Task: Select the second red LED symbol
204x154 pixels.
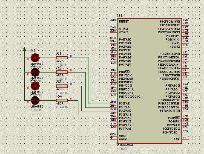Action: [35, 72]
